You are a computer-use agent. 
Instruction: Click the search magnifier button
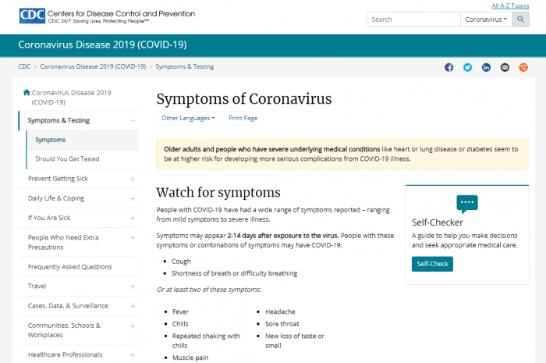[521, 20]
